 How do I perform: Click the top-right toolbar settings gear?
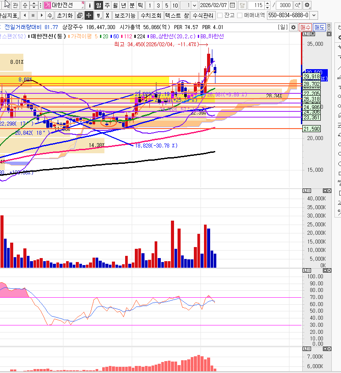[x=307, y=5]
